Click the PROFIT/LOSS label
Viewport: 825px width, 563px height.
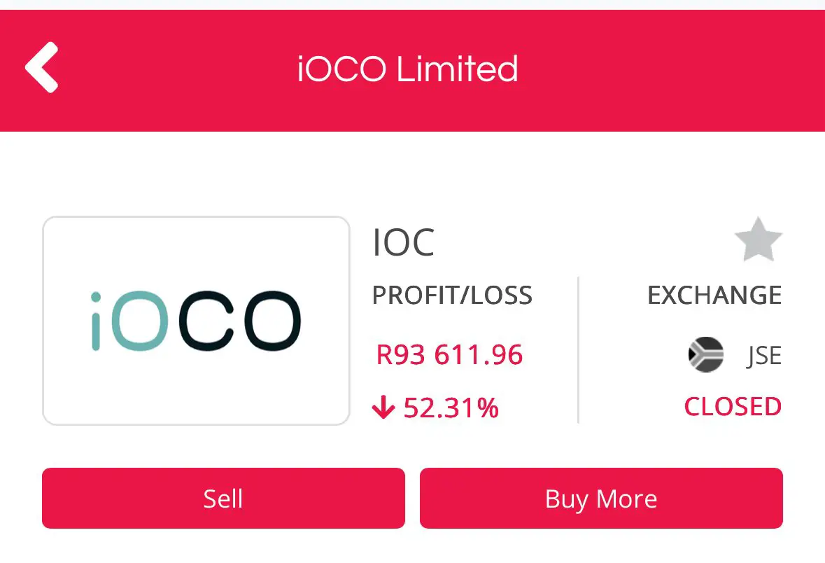[x=453, y=295]
